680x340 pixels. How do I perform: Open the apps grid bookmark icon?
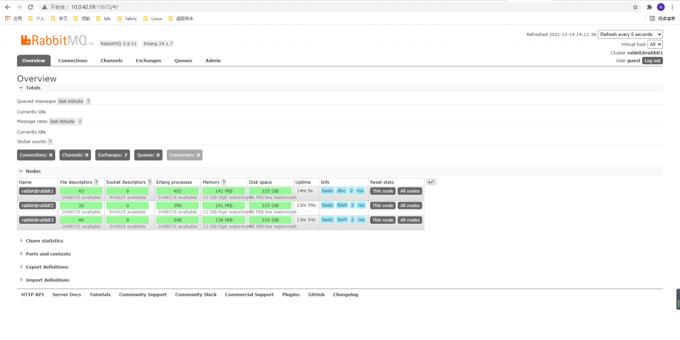(7, 19)
